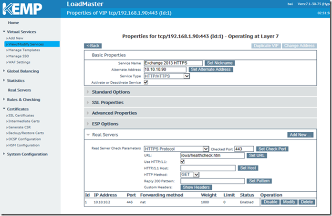Screen dimensions: 332x216
Task: Modify real server 10.10.10.2
Action: click(289, 202)
